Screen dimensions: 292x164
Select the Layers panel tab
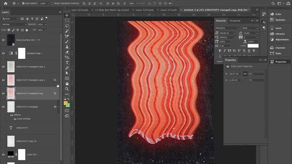click(5, 12)
